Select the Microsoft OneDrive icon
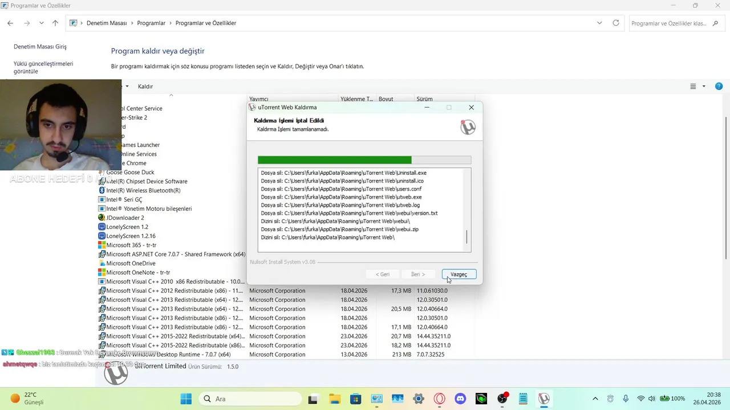 pyautogui.click(x=102, y=263)
